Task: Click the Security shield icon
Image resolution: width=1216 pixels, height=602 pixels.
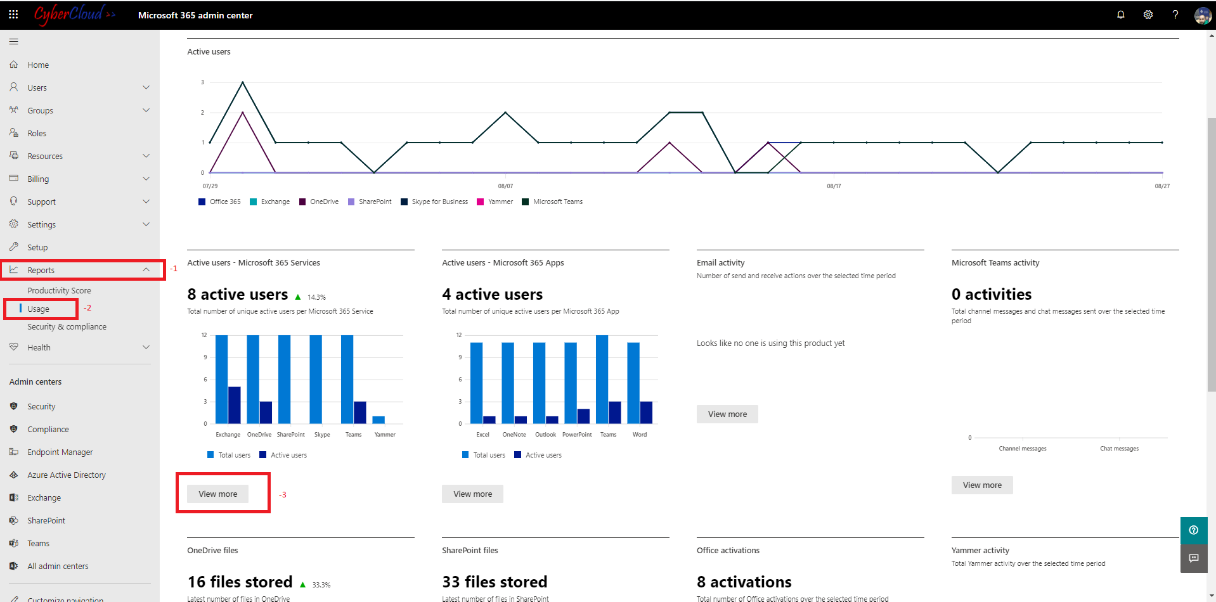Action: coord(14,406)
